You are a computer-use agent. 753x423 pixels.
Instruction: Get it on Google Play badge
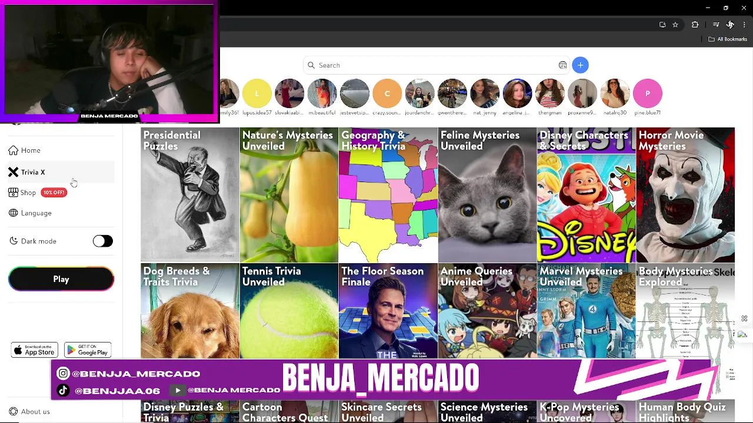coord(88,350)
